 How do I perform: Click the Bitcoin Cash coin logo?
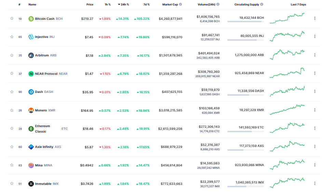(31, 19)
